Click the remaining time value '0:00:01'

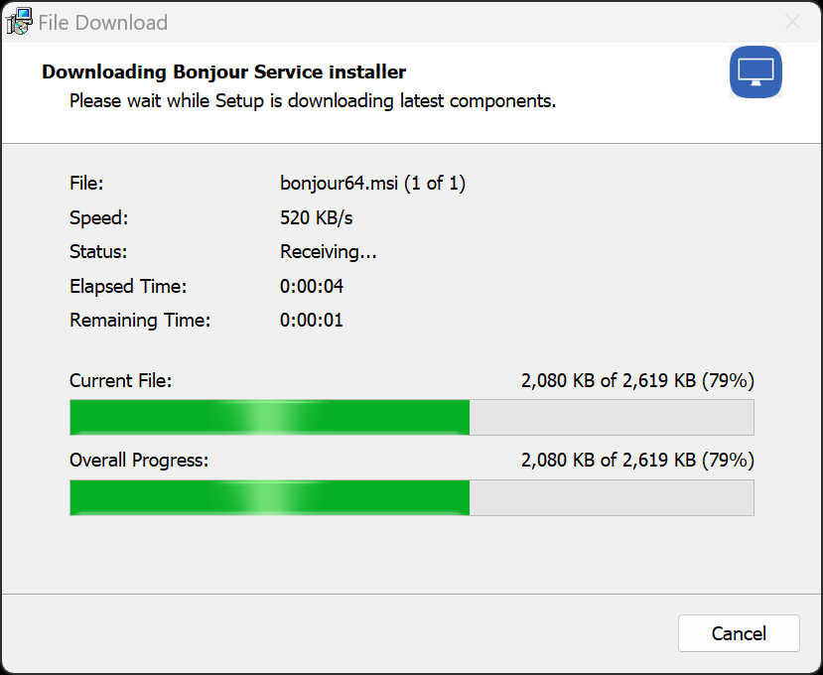coord(312,321)
